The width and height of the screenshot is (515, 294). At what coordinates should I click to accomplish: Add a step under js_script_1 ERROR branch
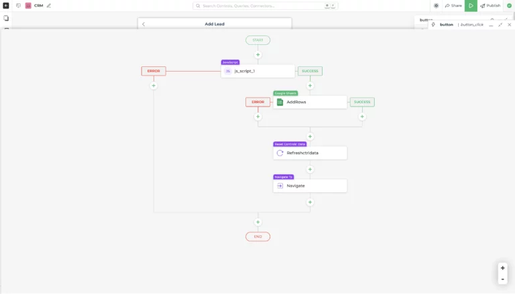click(x=154, y=86)
